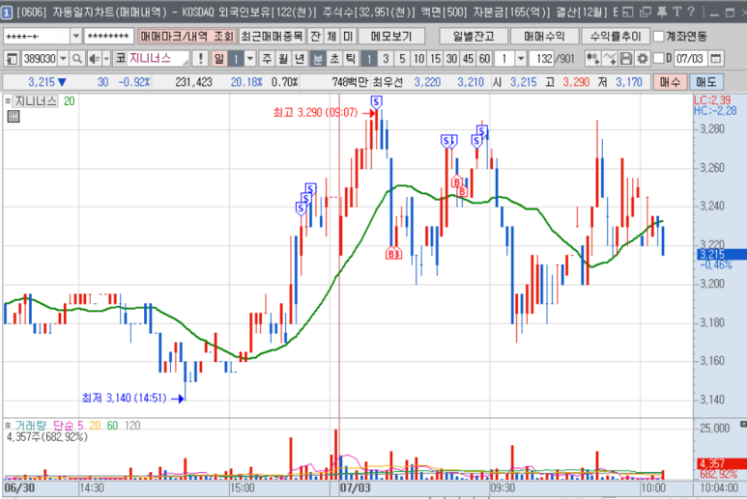Click the 4,357 volume tag on axis
Image resolution: width=747 pixels, height=499 pixels.
click(721, 463)
